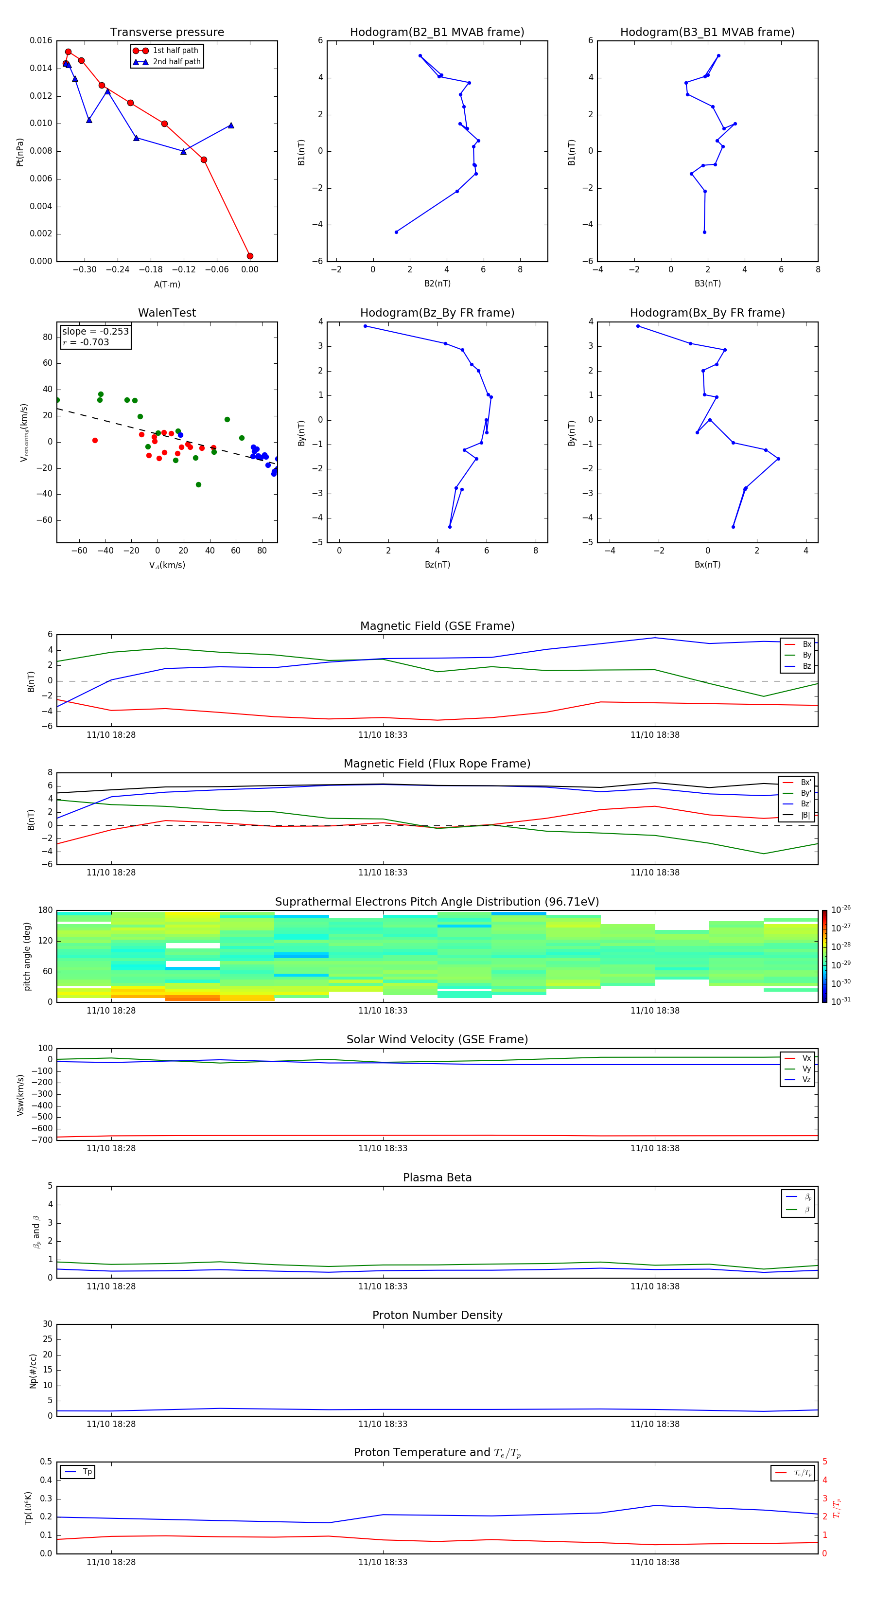Click the 'Magnetic Field (GSE Frame)' title

click(x=437, y=626)
